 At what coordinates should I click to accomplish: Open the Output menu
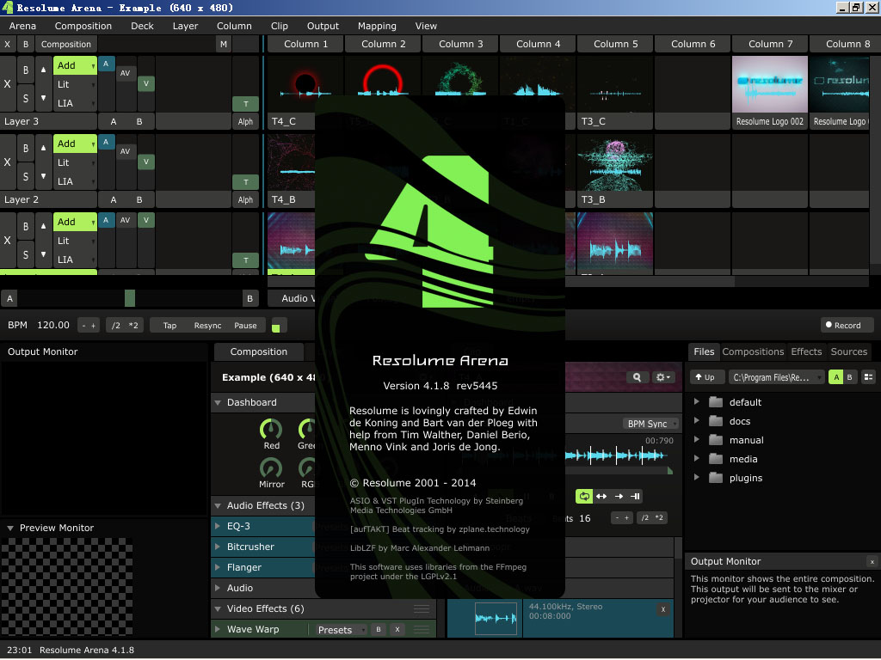(323, 26)
